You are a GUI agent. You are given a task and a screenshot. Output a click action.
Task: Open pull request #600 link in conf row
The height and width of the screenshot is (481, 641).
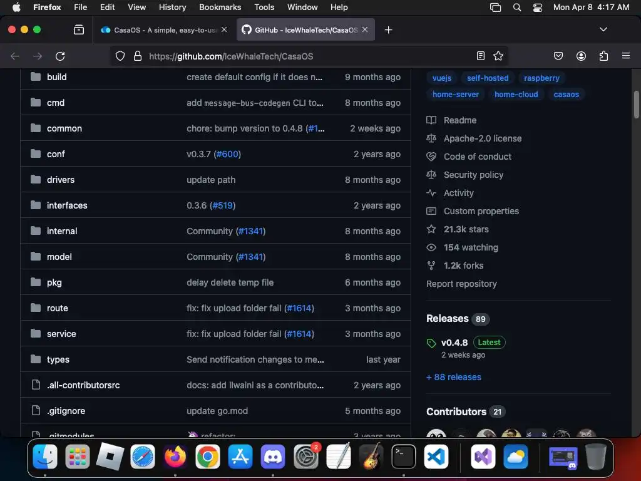(x=227, y=154)
